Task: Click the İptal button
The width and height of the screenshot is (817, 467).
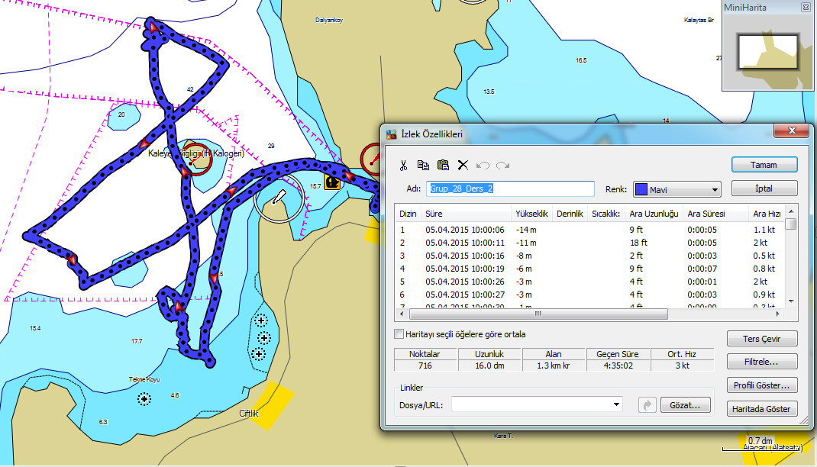Action: tap(764, 188)
